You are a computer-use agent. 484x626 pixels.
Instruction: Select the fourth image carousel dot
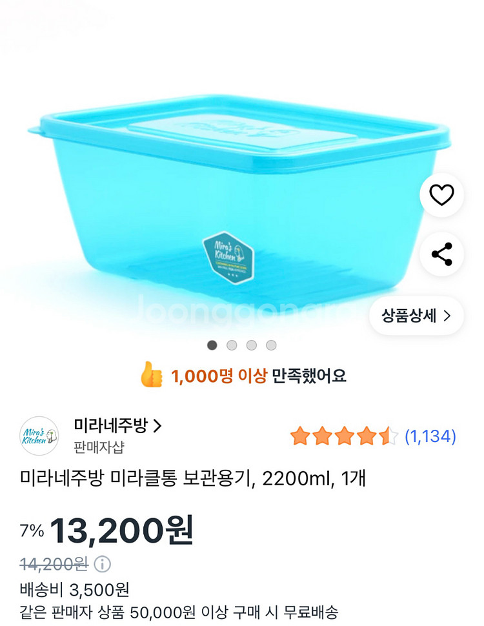[271, 345]
